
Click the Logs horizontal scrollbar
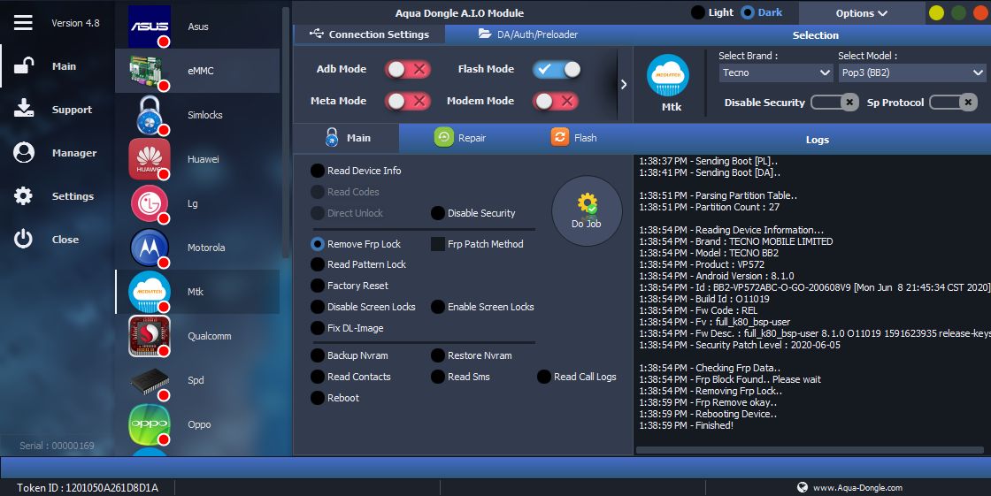(x=810, y=451)
